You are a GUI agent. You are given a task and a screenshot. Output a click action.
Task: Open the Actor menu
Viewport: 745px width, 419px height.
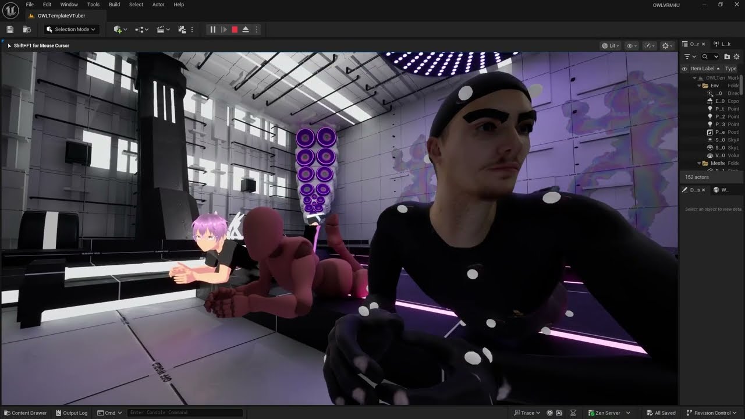[x=158, y=5]
